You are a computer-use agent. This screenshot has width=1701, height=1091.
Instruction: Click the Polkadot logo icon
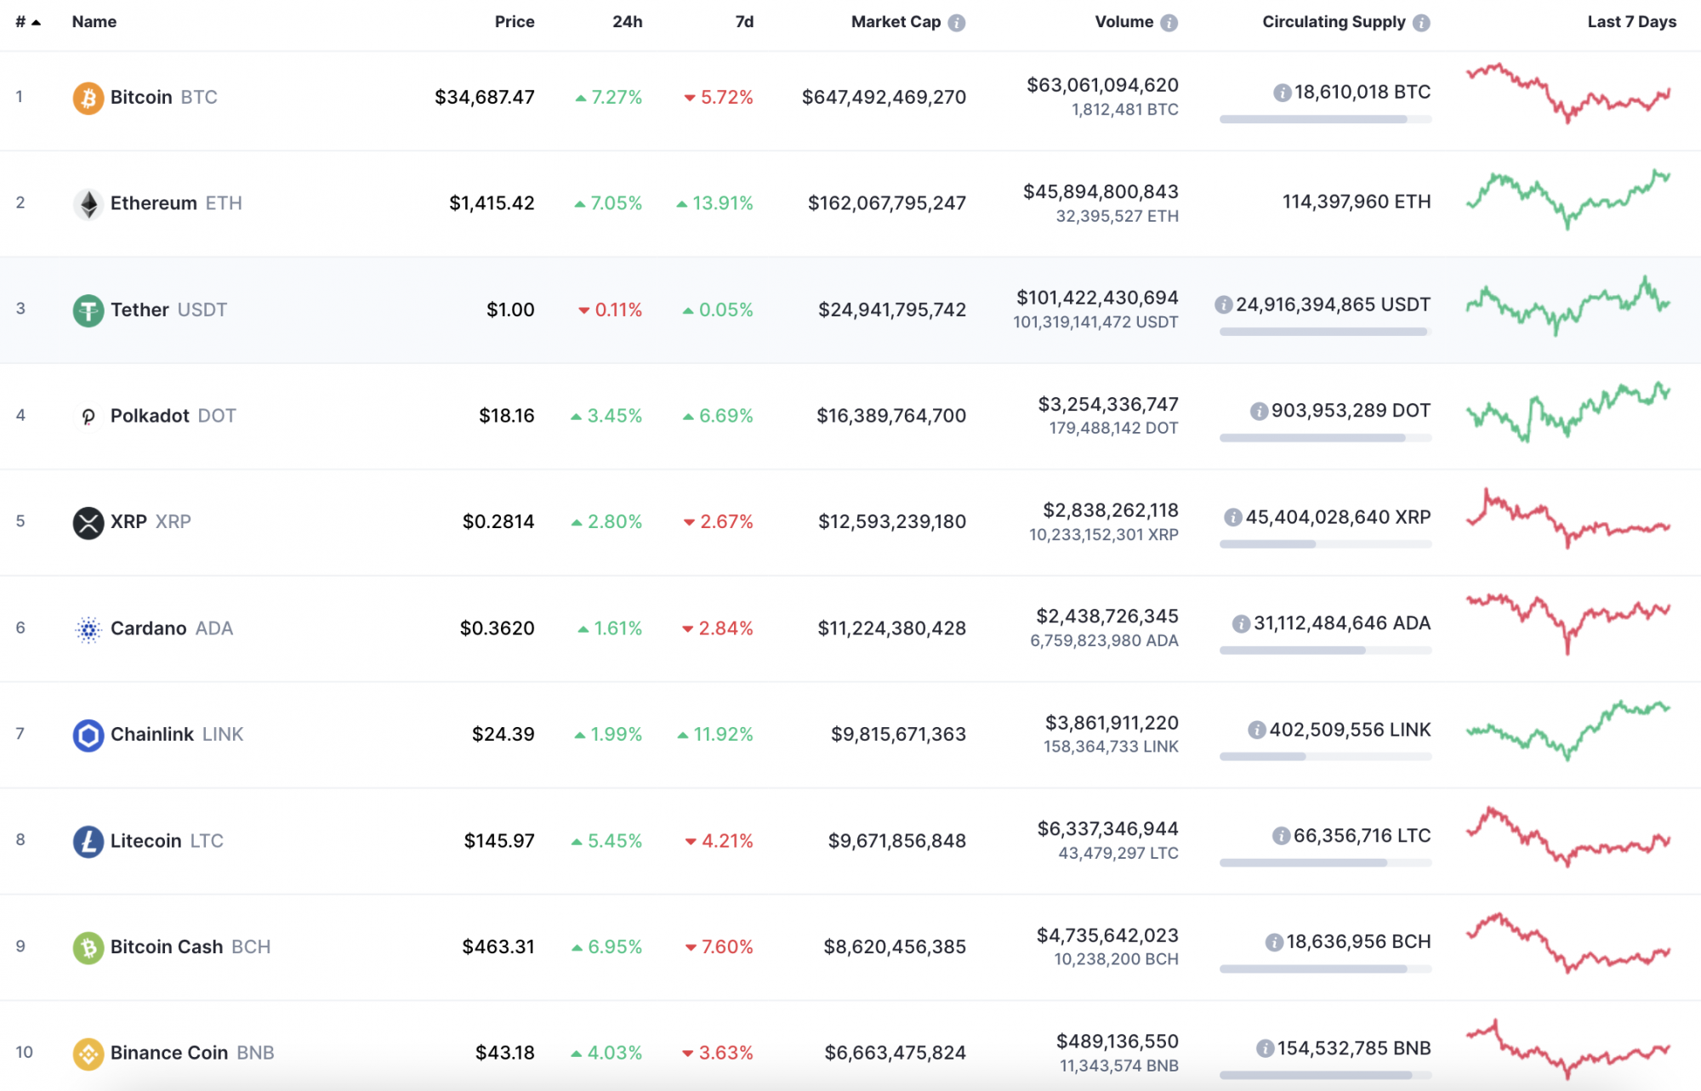click(x=88, y=417)
